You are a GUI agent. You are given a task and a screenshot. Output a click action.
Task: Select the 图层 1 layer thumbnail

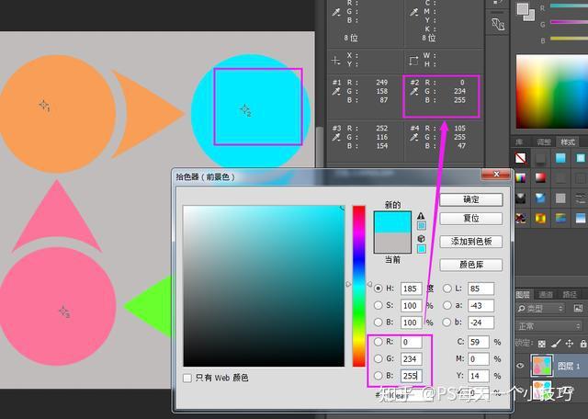[542, 366]
